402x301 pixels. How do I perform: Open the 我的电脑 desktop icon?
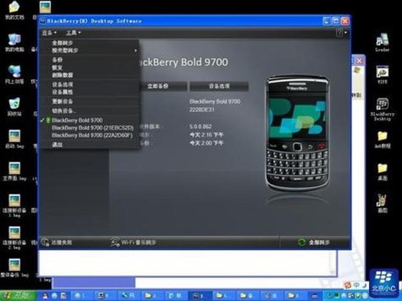[15, 42]
